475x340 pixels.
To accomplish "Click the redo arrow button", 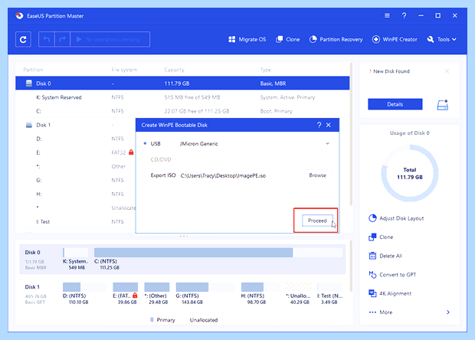I will pos(62,39).
